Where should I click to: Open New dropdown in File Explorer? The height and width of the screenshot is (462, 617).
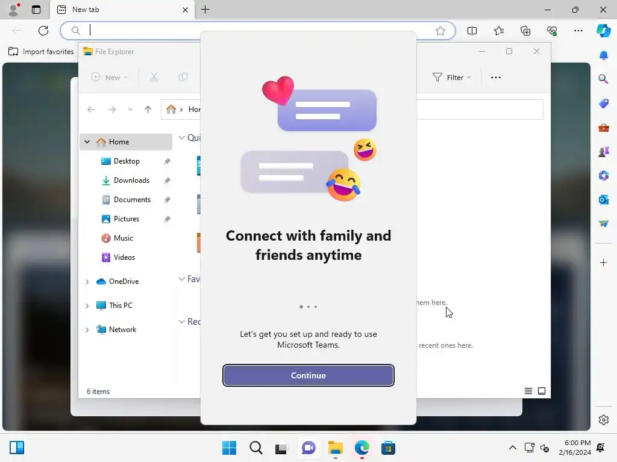click(110, 78)
